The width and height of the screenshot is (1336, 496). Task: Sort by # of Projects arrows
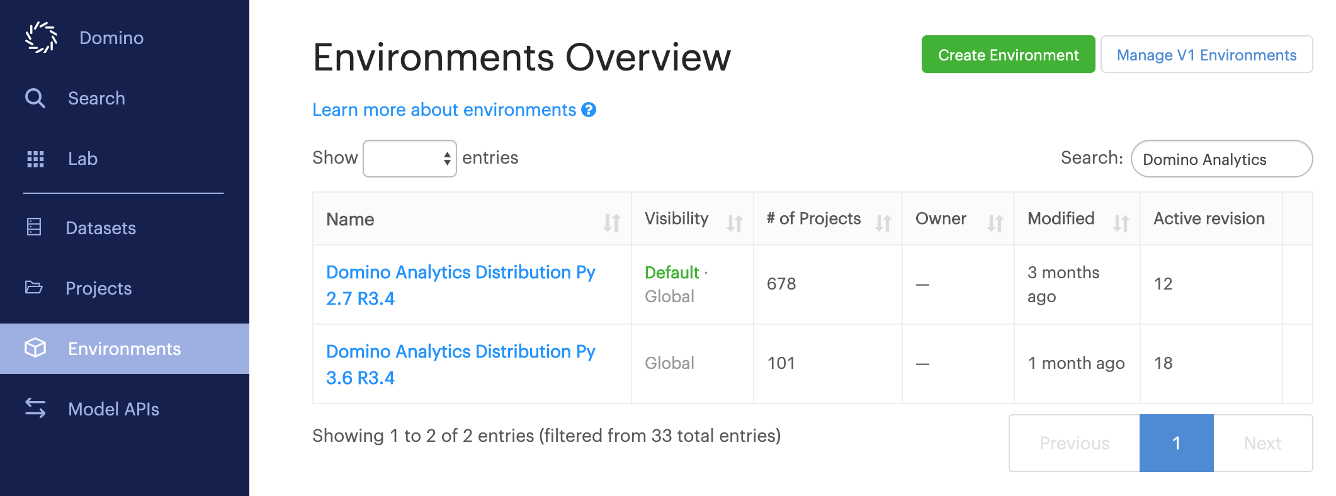pos(883,222)
